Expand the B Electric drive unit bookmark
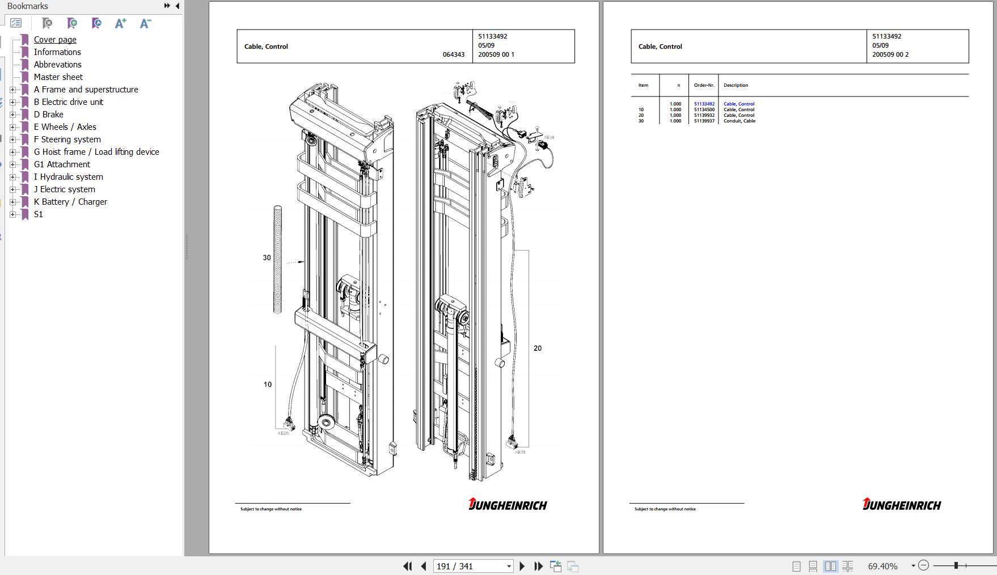The image size is (997, 575). tap(13, 102)
